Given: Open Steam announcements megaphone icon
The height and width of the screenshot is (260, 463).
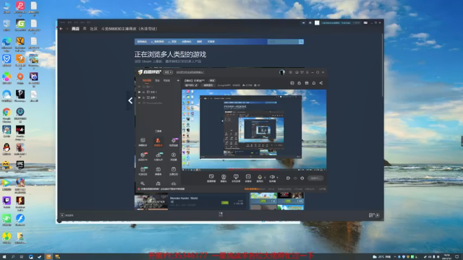Looking at the screenshot, I should click(303, 22).
